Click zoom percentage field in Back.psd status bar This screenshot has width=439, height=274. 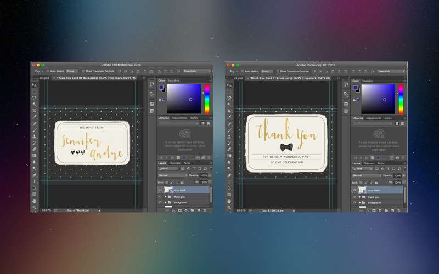pyautogui.click(x=46, y=210)
